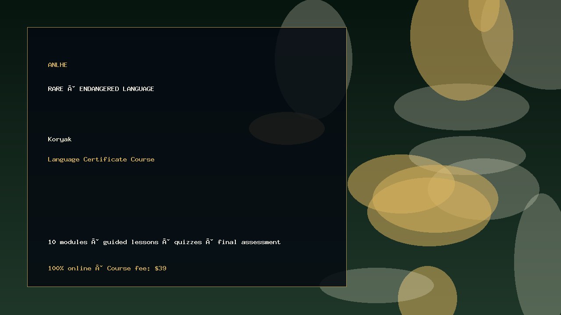Click the Language Certificate Course subtitle
This screenshot has height=315, width=561.
101,159
